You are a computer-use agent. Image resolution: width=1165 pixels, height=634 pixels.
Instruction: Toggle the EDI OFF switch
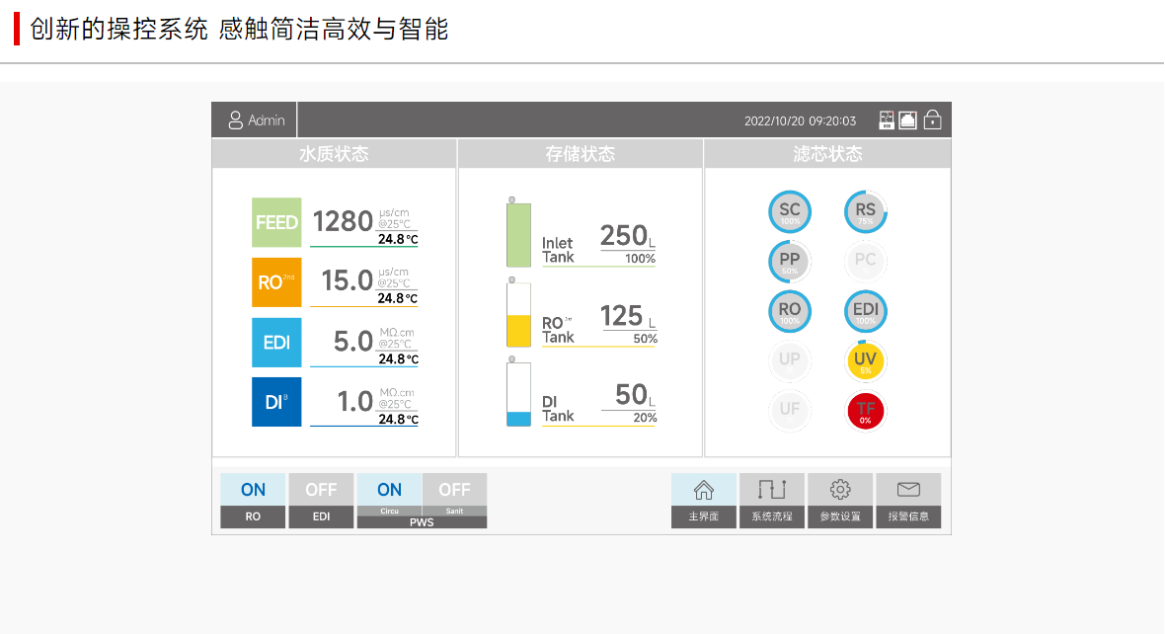click(321, 490)
